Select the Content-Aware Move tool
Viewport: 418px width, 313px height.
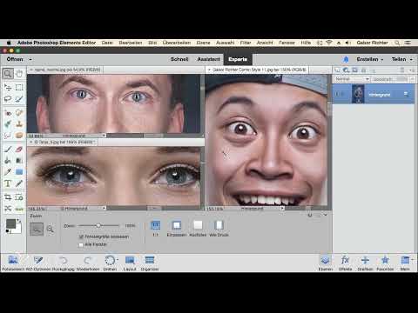(x=8, y=209)
